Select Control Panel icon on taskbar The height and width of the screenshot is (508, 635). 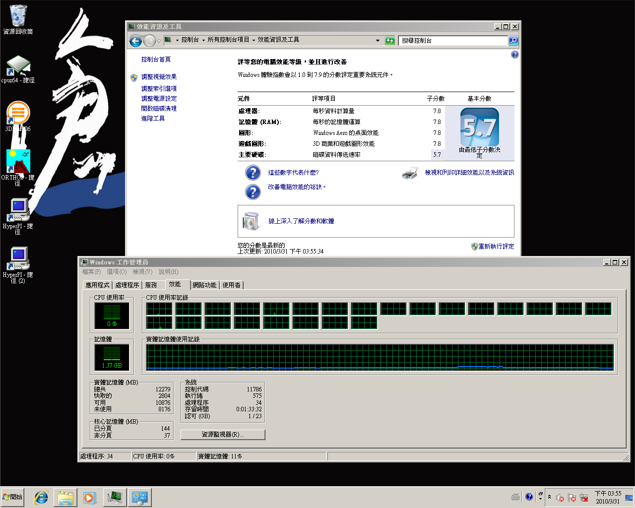(140, 498)
